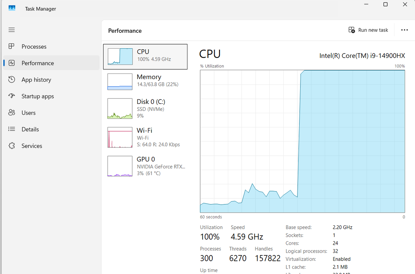Click the CPU utilization graph
Viewport: 415px width, 274px height.
(302, 141)
